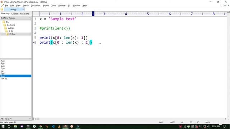Image resolution: width=230 pixels, height=129 pixels.
Task: Select D.py in the file list
Action: click(x=3, y=68)
